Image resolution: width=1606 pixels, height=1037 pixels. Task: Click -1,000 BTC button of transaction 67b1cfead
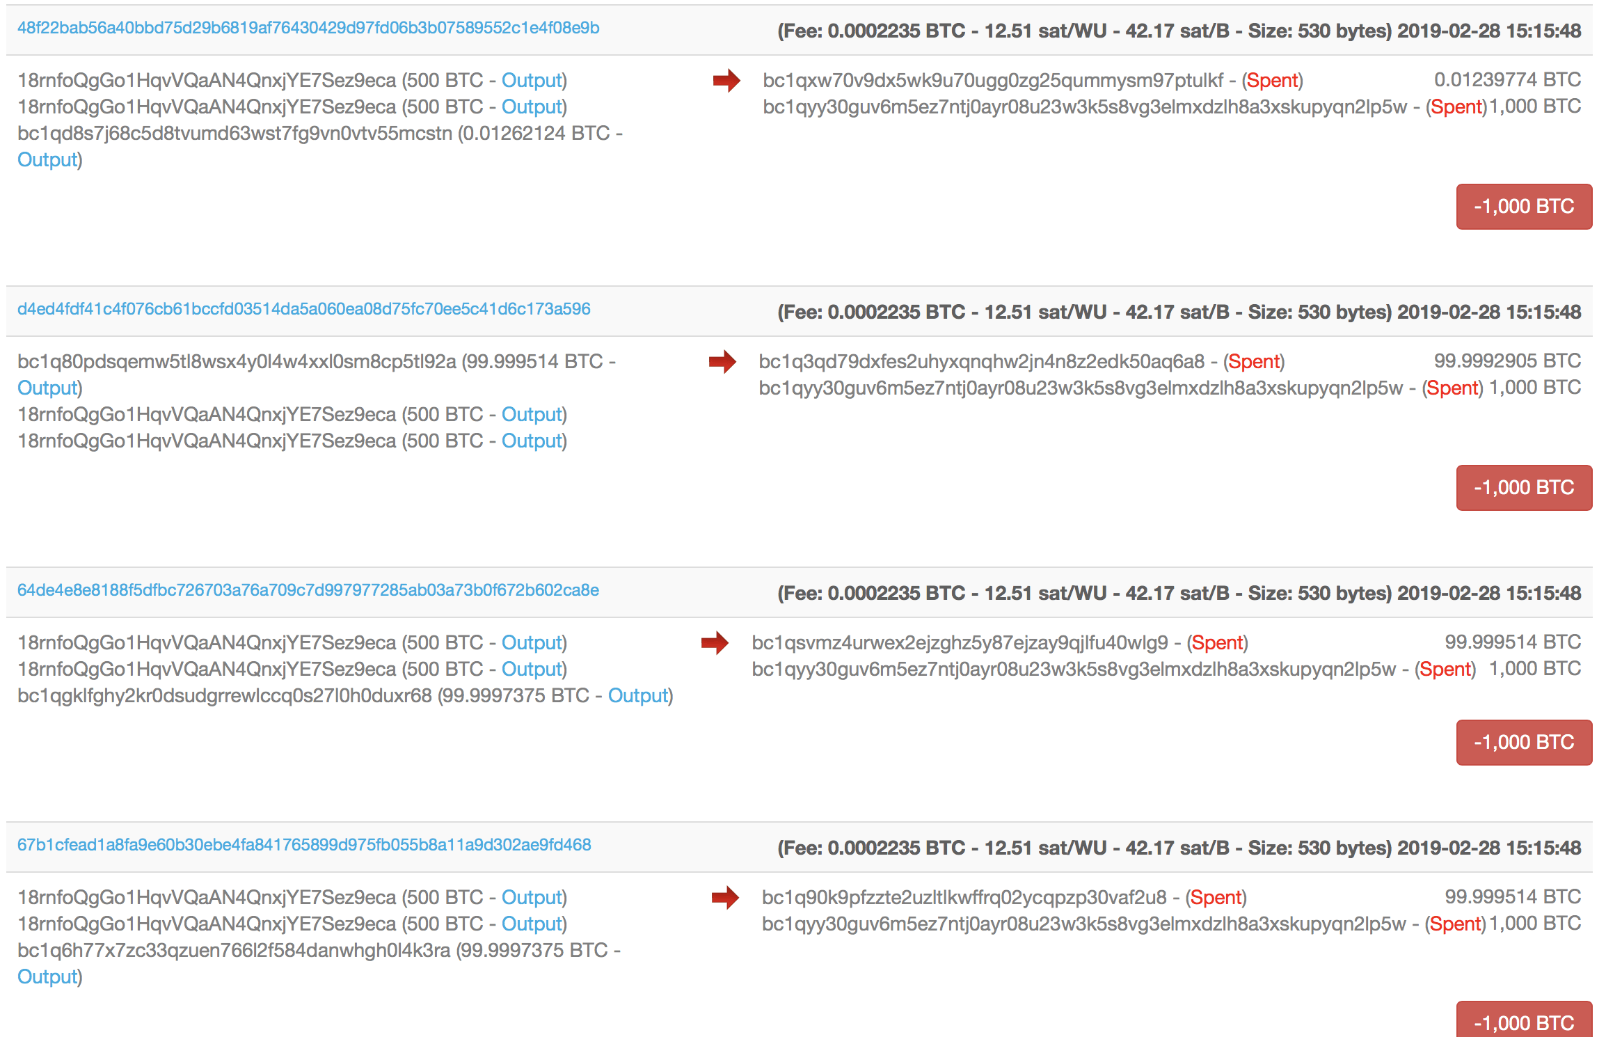coord(1524,1020)
